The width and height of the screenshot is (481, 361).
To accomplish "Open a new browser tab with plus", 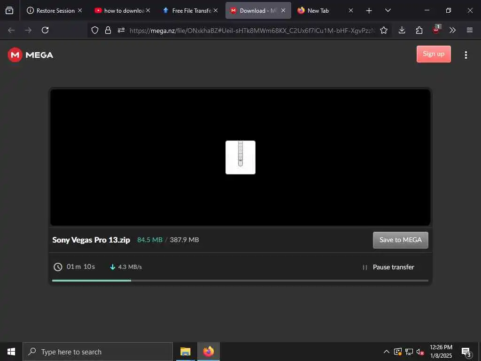I will [369, 11].
